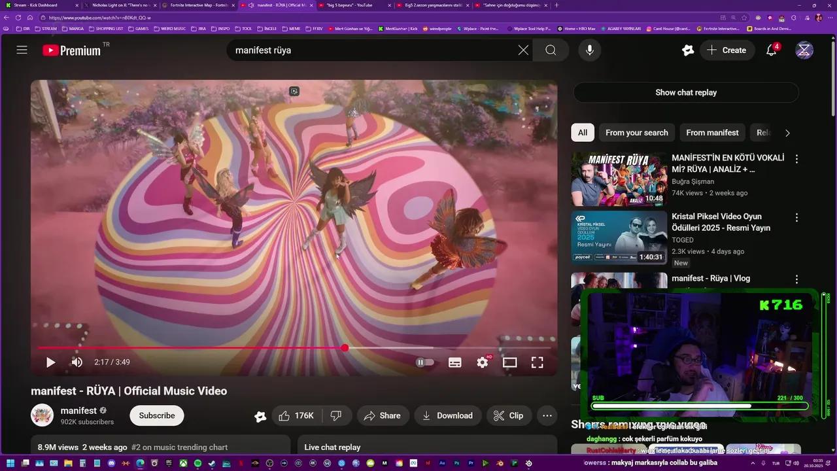The height and width of the screenshot is (471, 837).
Task: Switch to big 5 başvuru YouTube tab
Action: [x=352, y=5]
